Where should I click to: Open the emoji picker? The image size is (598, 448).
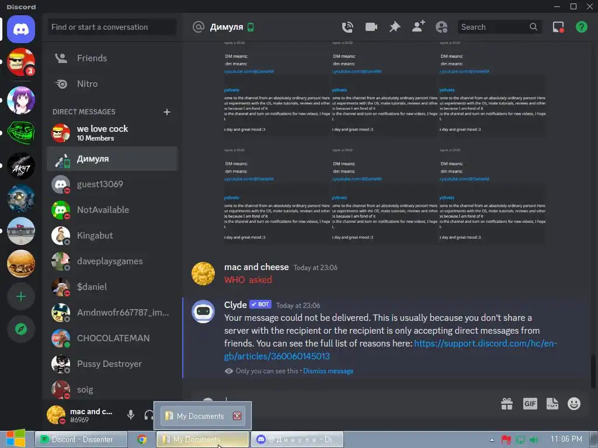(x=574, y=404)
